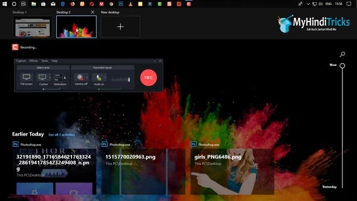Switch input language via ENG indicator

point(329,4)
